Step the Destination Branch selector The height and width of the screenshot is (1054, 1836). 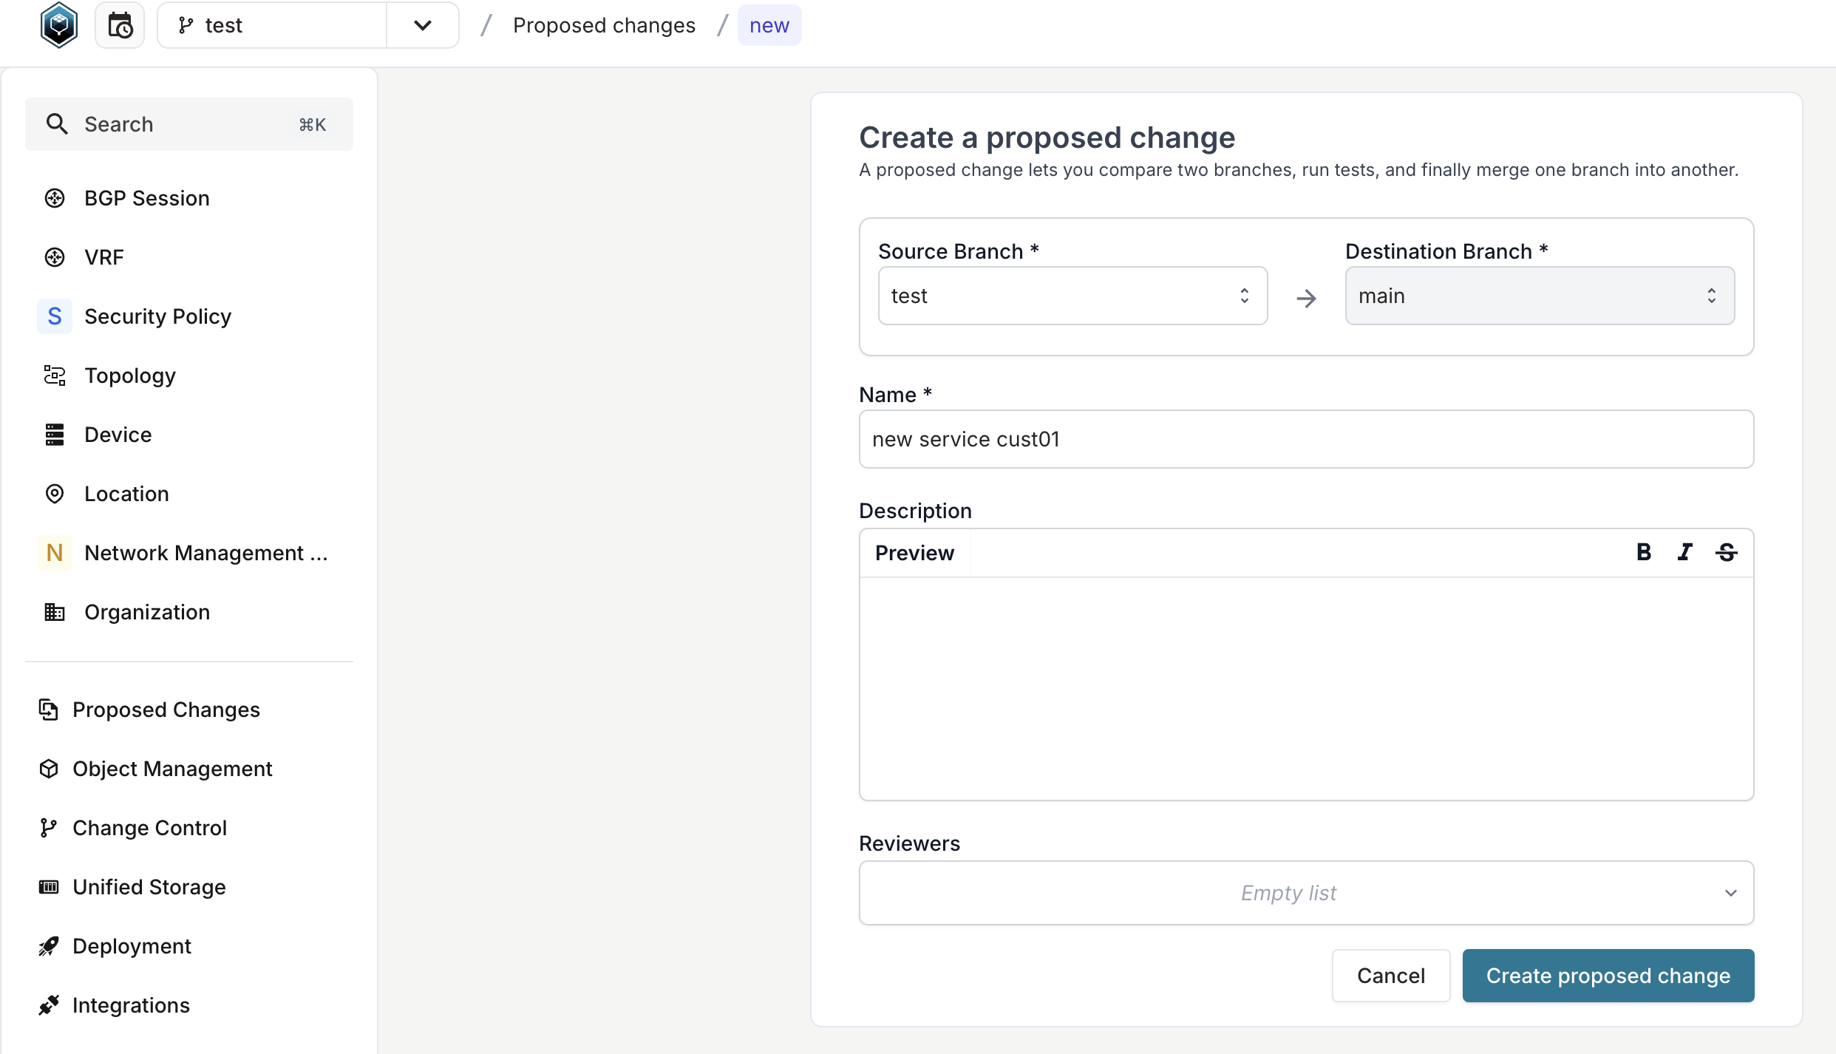(x=1713, y=295)
